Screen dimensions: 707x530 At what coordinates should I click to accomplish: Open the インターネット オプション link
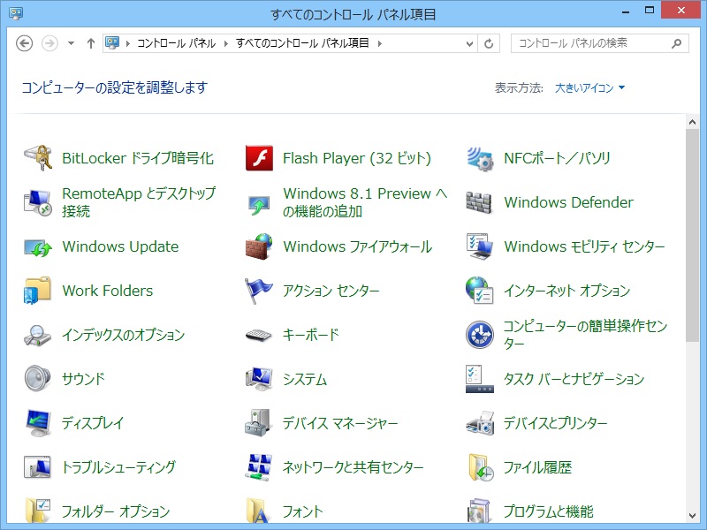[x=566, y=291]
